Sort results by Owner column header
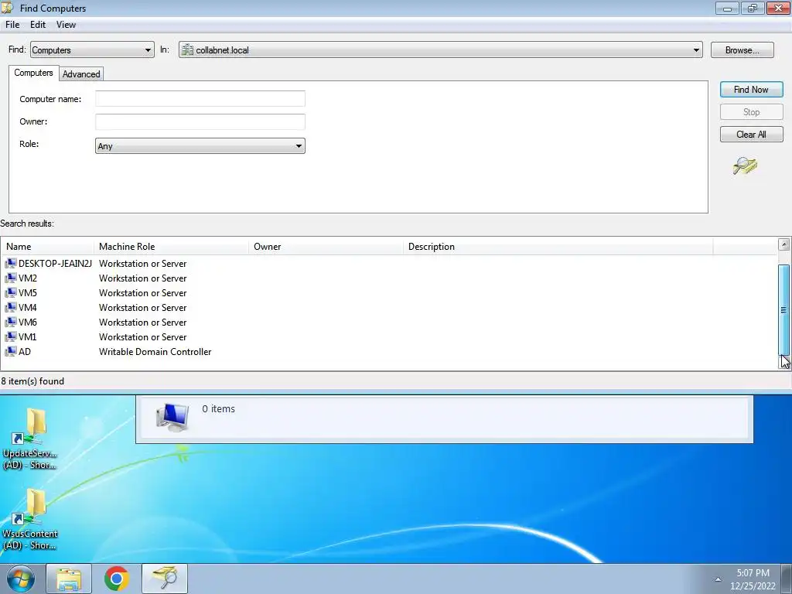792x594 pixels. point(326,247)
